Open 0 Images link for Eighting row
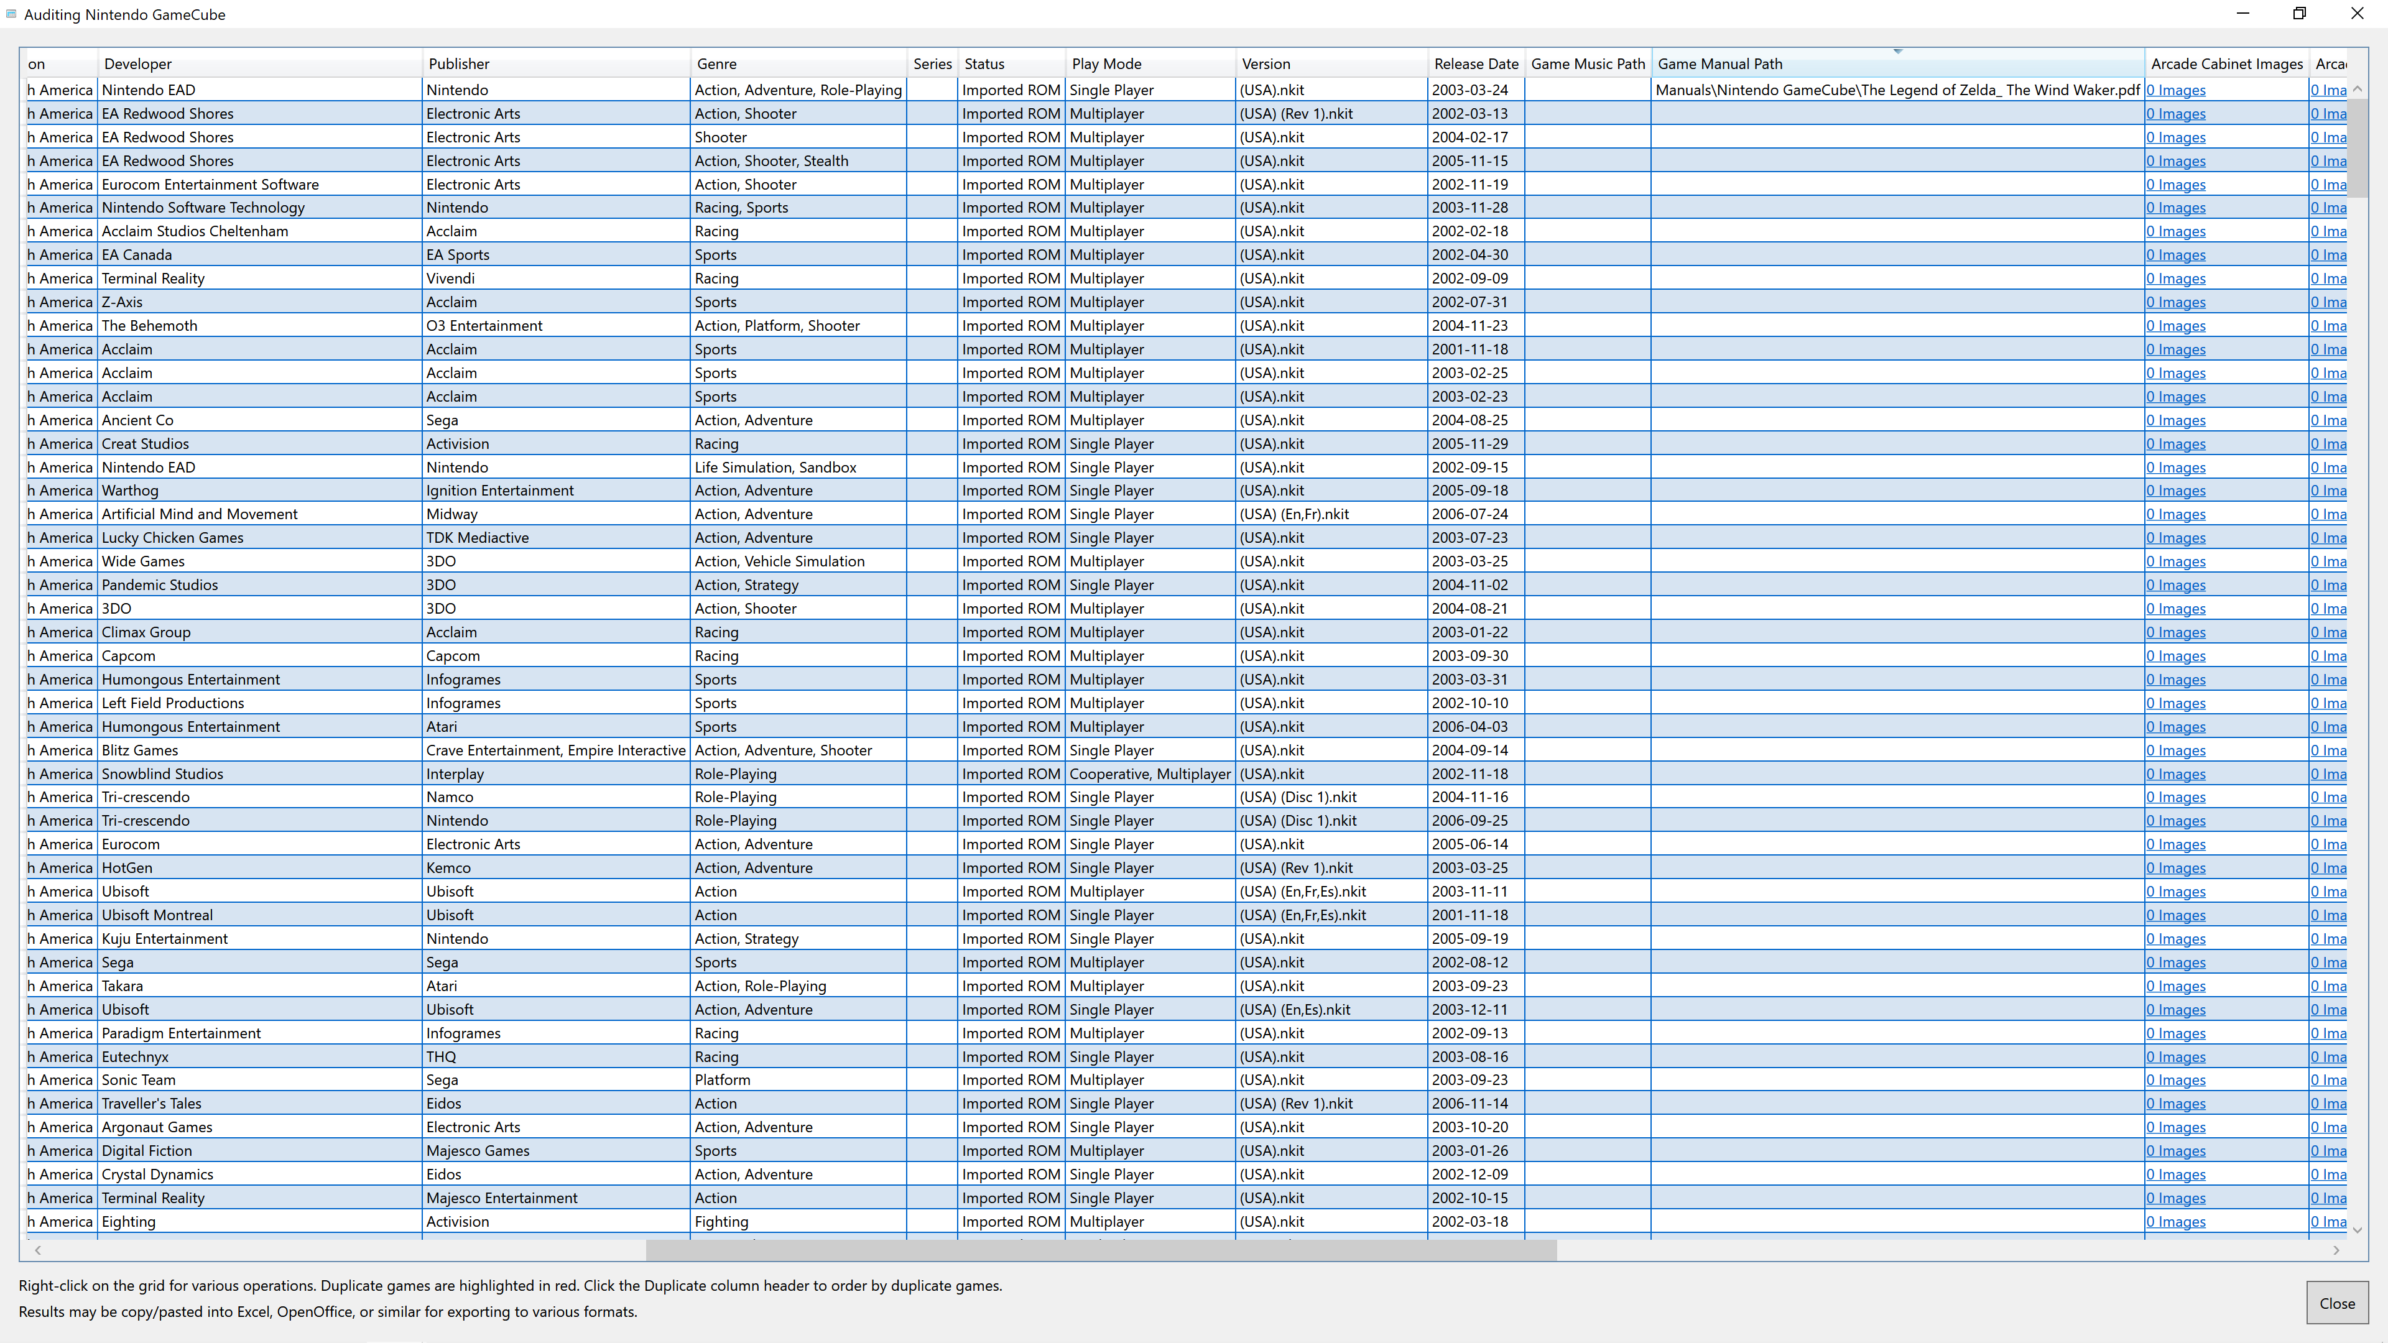The image size is (2388, 1343). (2176, 1222)
